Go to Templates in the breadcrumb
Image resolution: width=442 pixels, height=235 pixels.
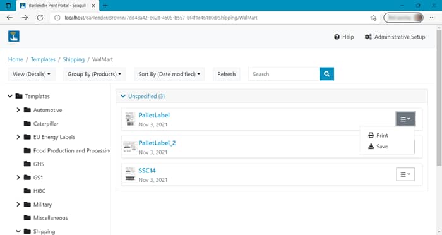click(x=43, y=59)
